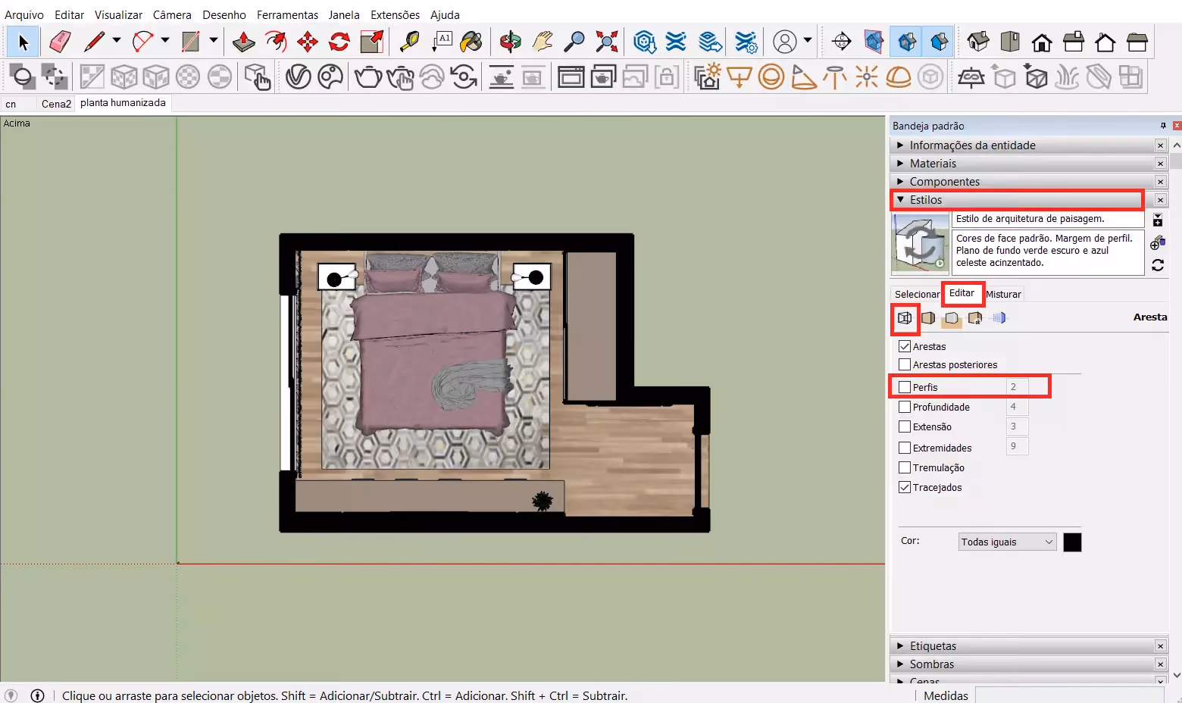Choose the Pan hand tool
Image resolution: width=1182 pixels, height=703 pixels.
pos(543,42)
